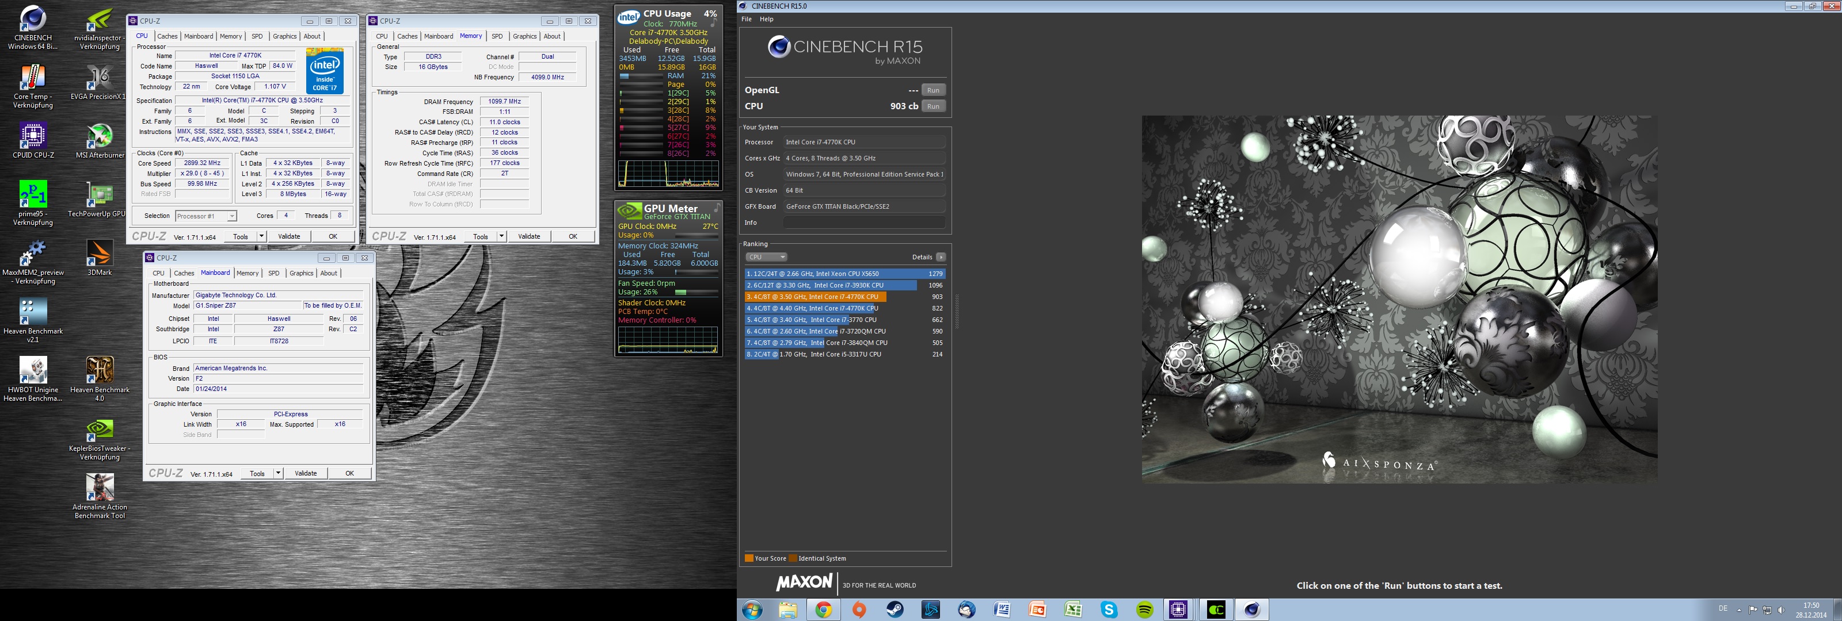Launch Thunderbird from the taskbar
This screenshot has width=1842, height=621.
pyautogui.click(x=966, y=609)
